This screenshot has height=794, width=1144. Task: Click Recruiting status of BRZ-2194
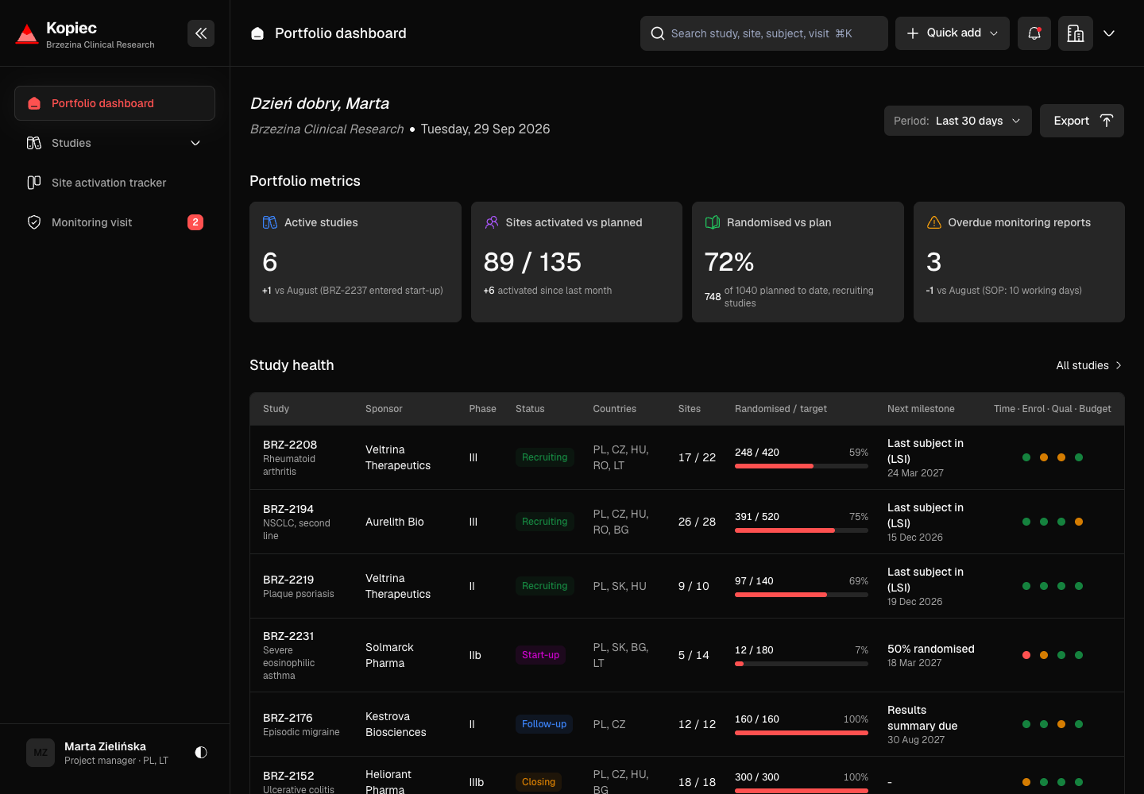click(x=545, y=522)
